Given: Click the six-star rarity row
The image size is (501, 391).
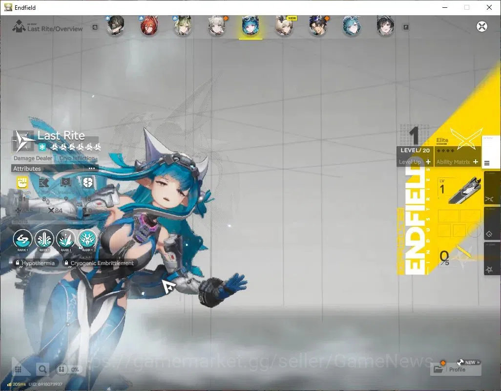Looking at the screenshot, I should tap(76, 147).
